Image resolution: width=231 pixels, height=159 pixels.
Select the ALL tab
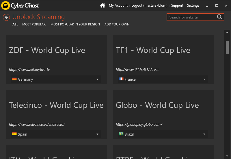(x=15, y=24)
